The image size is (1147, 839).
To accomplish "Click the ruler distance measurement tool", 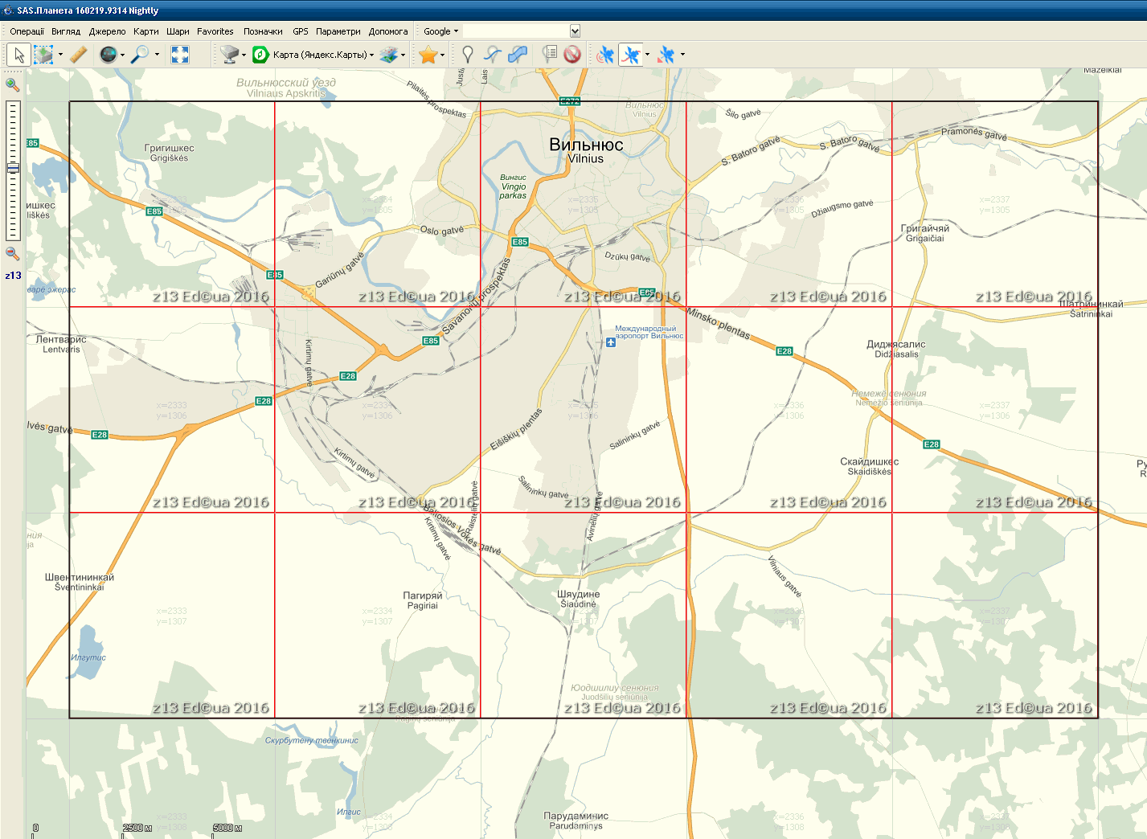I will click(x=78, y=55).
